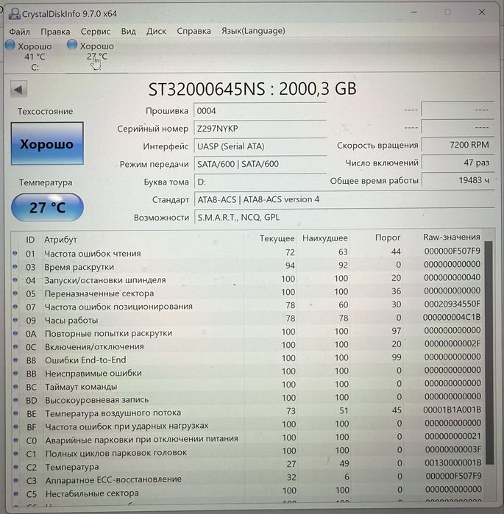Select row Полных циклов парковок головок
This screenshot has width=504, height=514.
coord(247,451)
